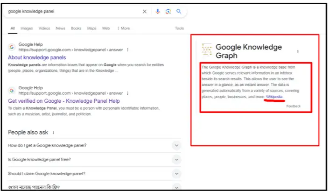The height and width of the screenshot is (191, 329).
Task: Click the second result's support.google.com URL
Action: [x=71, y=93]
